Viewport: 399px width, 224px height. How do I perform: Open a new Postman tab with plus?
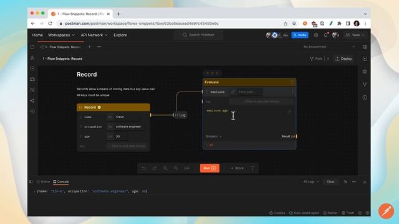tap(89, 47)
